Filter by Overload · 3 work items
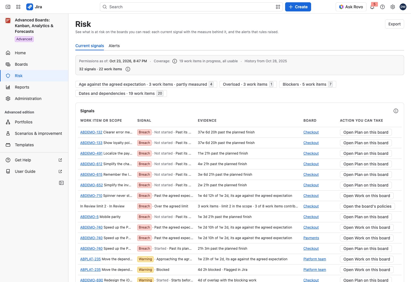 point(248,84)
